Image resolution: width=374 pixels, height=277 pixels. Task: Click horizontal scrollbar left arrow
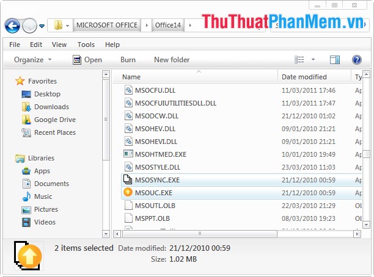[x=117, y=234]
